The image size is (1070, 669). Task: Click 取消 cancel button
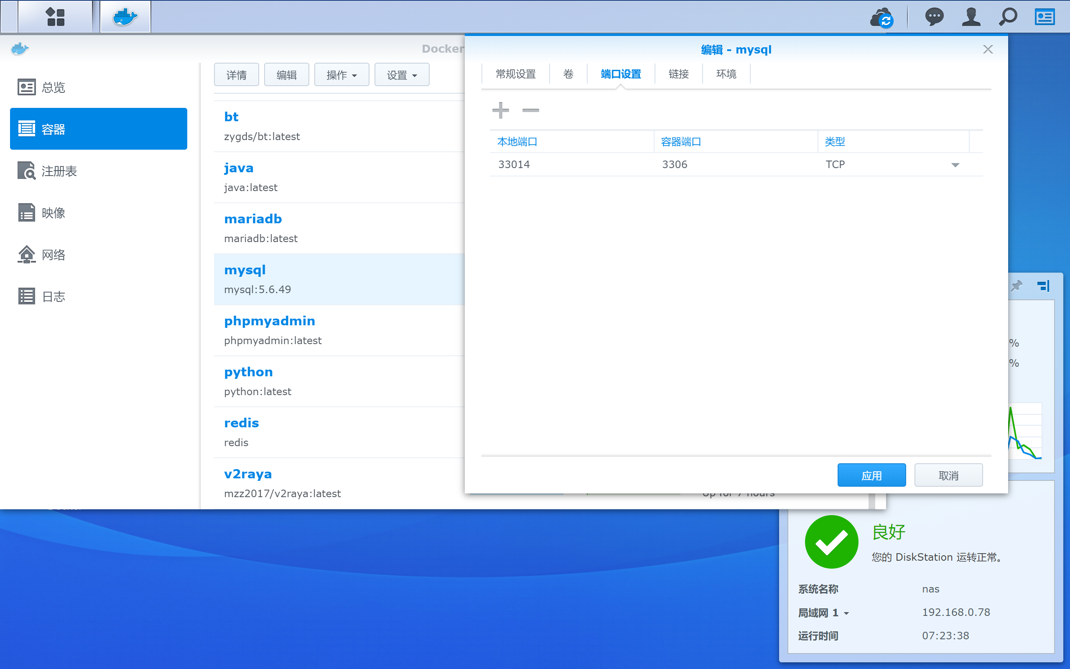click(948, 475)
